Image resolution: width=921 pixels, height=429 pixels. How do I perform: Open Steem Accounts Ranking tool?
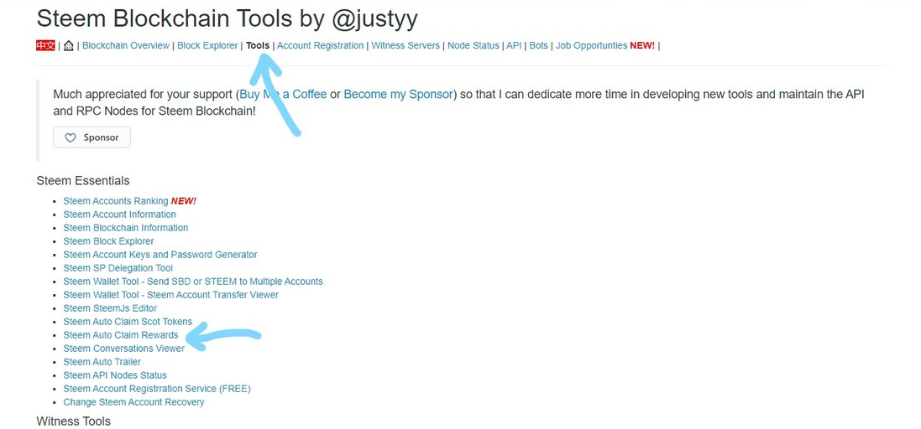[116, 201]
